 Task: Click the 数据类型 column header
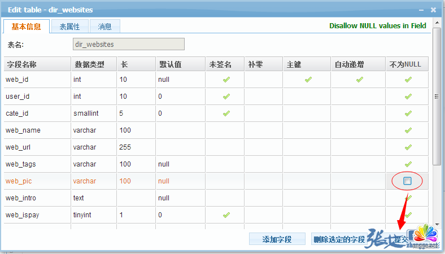pyautogui.click(x=94, y=64)
